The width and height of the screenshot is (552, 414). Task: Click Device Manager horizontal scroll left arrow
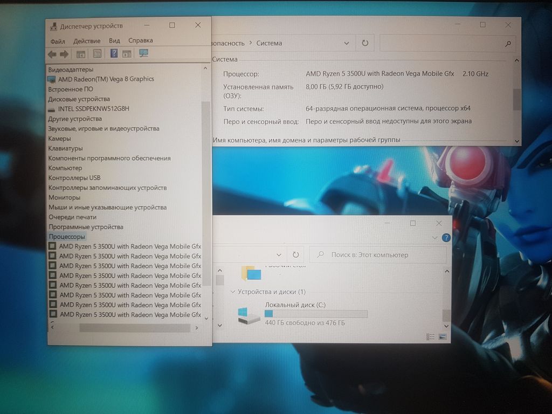(53, 327)
